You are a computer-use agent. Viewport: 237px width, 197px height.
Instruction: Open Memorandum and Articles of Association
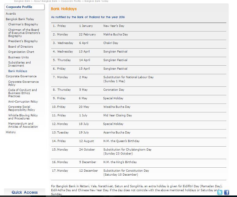click(x=23, y=125)
